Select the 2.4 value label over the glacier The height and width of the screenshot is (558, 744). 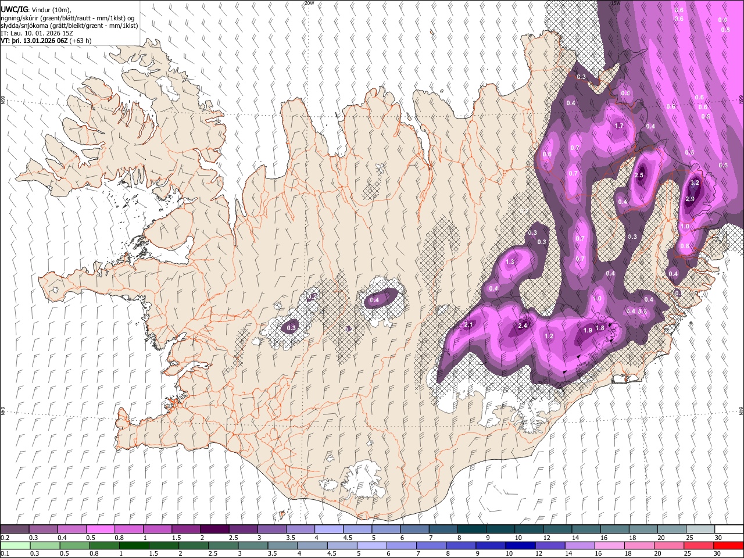click(523, 325)
